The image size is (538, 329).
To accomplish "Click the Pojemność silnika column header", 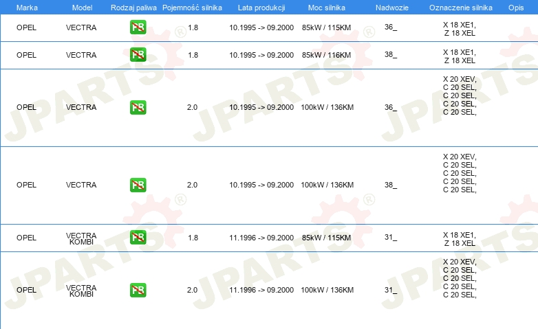I will pyautogui.click(x=192, y=8).
